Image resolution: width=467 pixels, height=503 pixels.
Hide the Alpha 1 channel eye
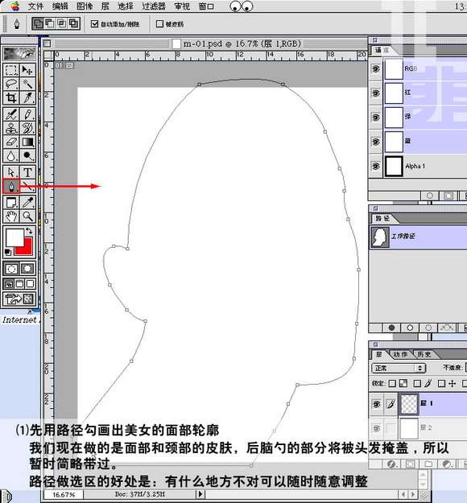pyautogui.click(x=375, y=166)
